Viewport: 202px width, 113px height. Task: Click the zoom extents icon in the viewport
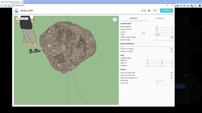point(115,19)
